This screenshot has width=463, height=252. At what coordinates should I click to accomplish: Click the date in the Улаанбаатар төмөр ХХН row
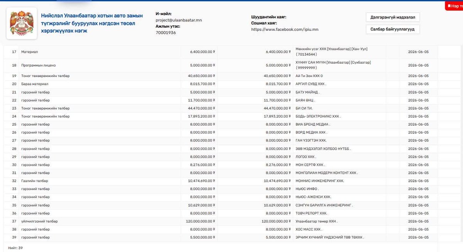point(418,221)
